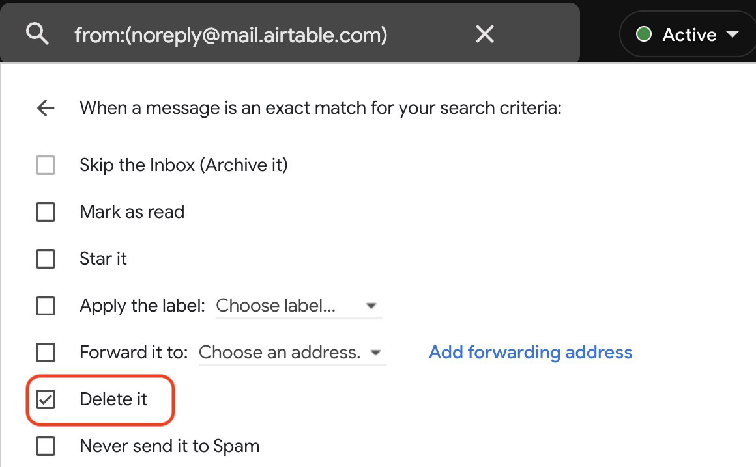The height and width of the screenshot is (467, 756).
Task: Click the Add forwarding address link
Action: tap(531, 353)
